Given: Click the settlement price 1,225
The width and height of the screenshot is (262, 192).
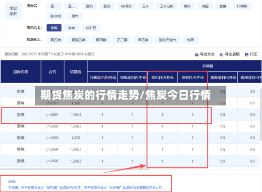Looking at the screenshot, I should point(75,138).
